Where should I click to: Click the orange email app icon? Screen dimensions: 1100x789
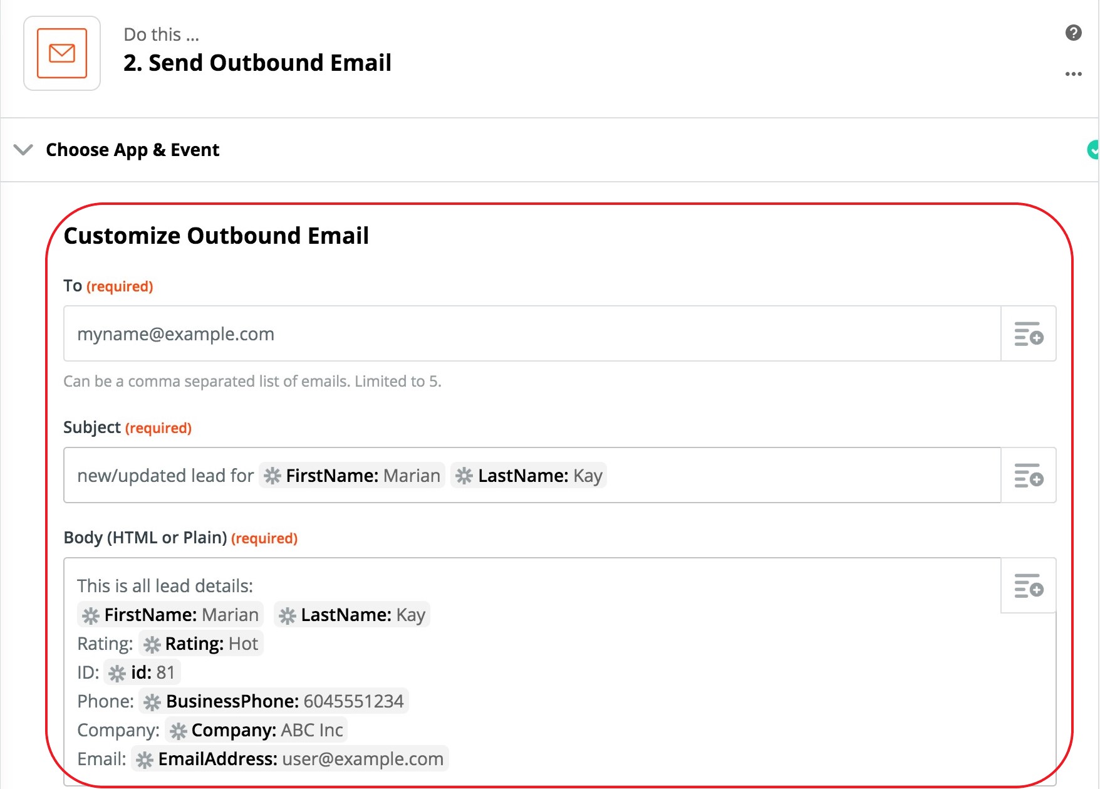pyautogui.click(x=62, y=53)
